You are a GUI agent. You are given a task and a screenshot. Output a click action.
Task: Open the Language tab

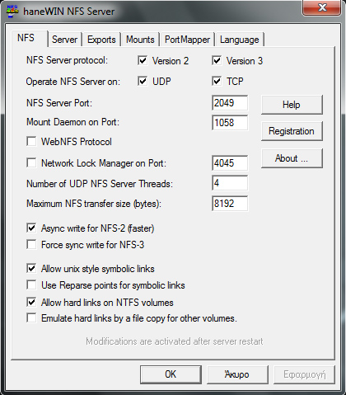coord(240,40)
